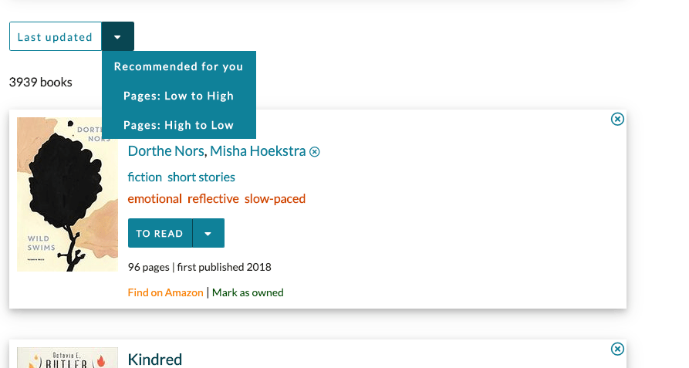Select the reflective mood tag
The image size is (689, 368).
click(x=213, y=199)
